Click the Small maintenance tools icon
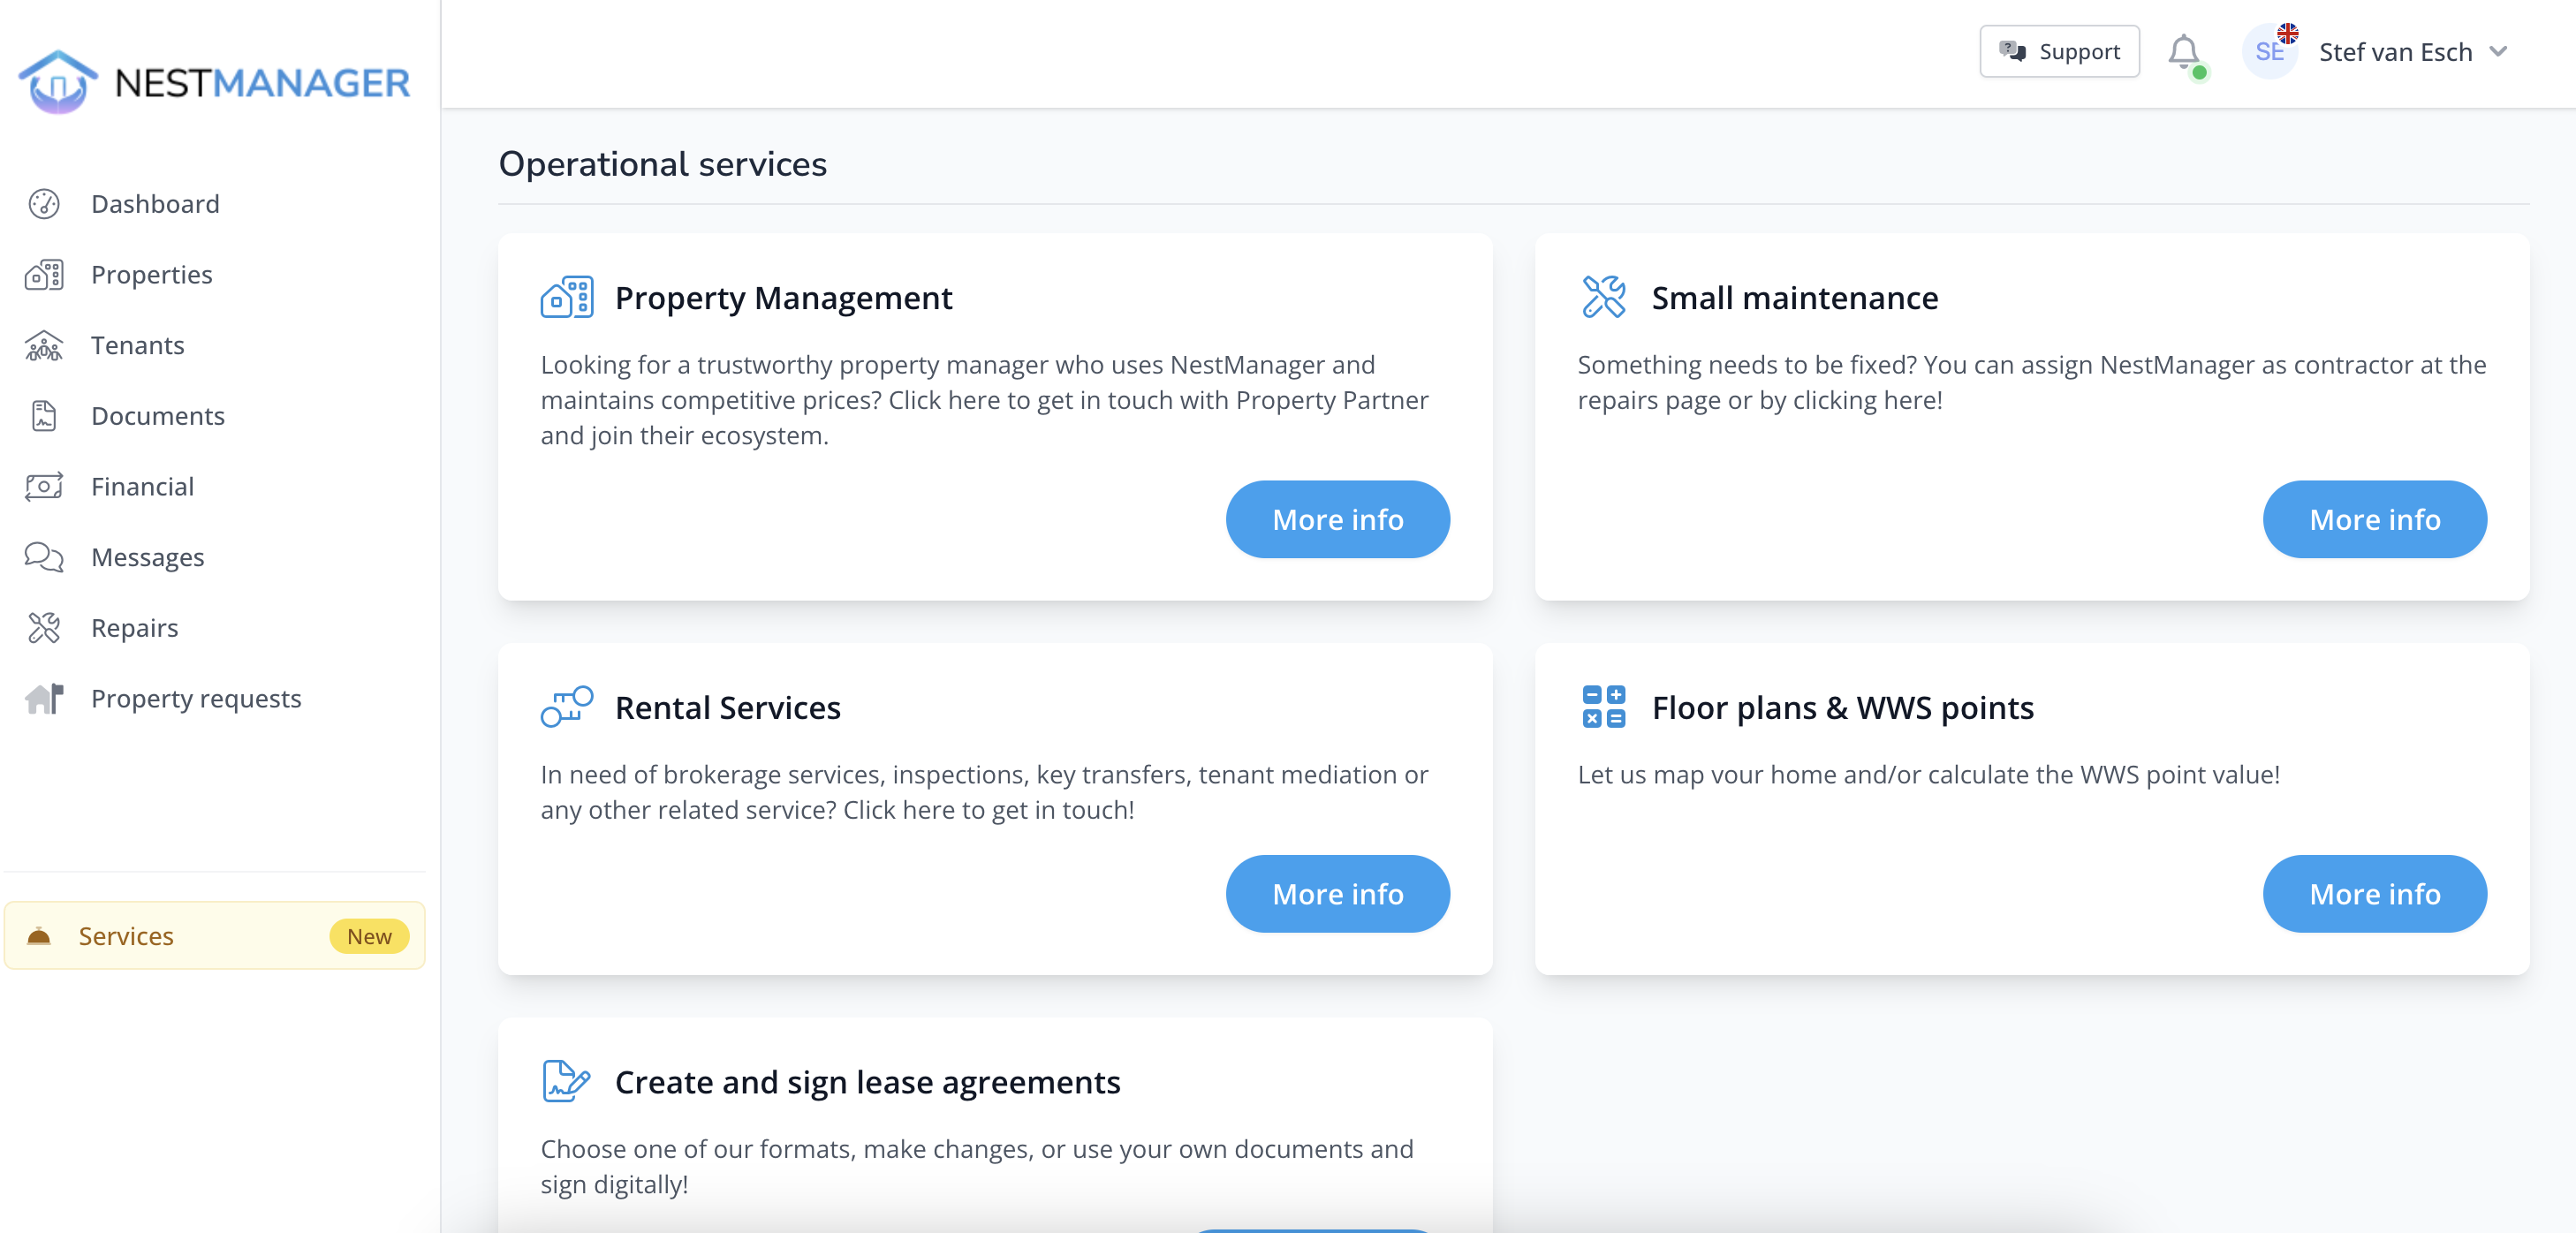The height and width of the screenshot is (1233, 2576). 1603,298
